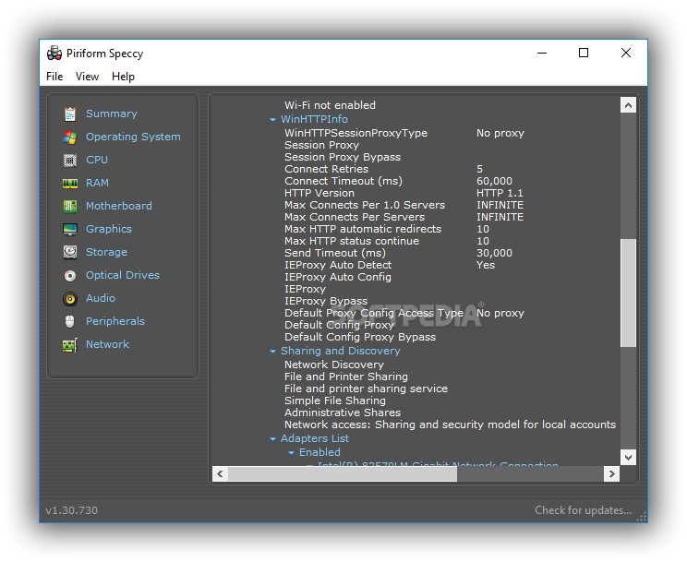
Task: Go to the CPU section
Action: point(97,160)
